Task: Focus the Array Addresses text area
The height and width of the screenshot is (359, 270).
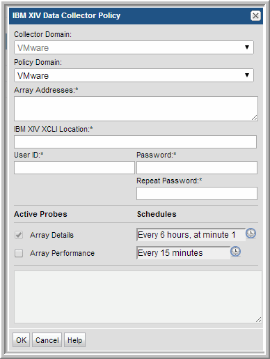Action: click(x=136, y=109)
